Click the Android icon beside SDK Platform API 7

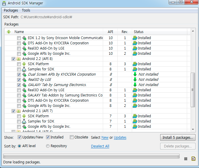click(x=24, y=116)
